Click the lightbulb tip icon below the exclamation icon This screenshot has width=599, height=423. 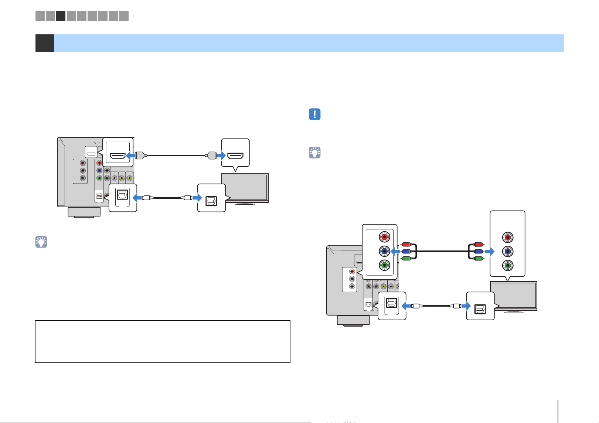(x=314, y=153)
